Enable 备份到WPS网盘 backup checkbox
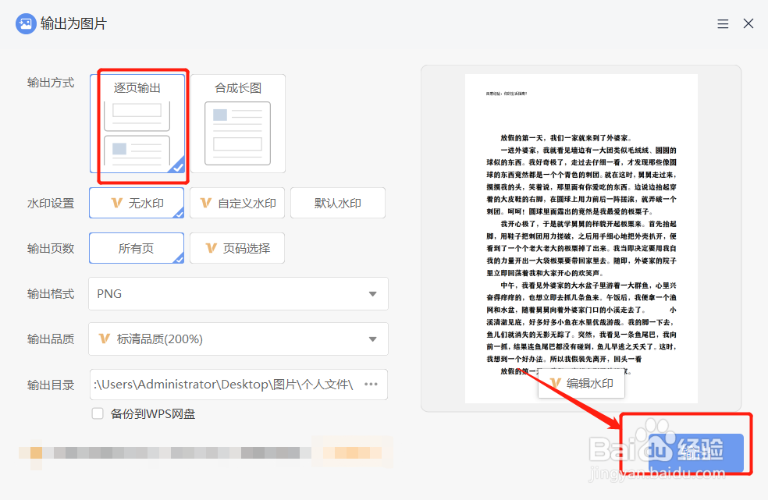768x500 pixels. click(98, 413)
